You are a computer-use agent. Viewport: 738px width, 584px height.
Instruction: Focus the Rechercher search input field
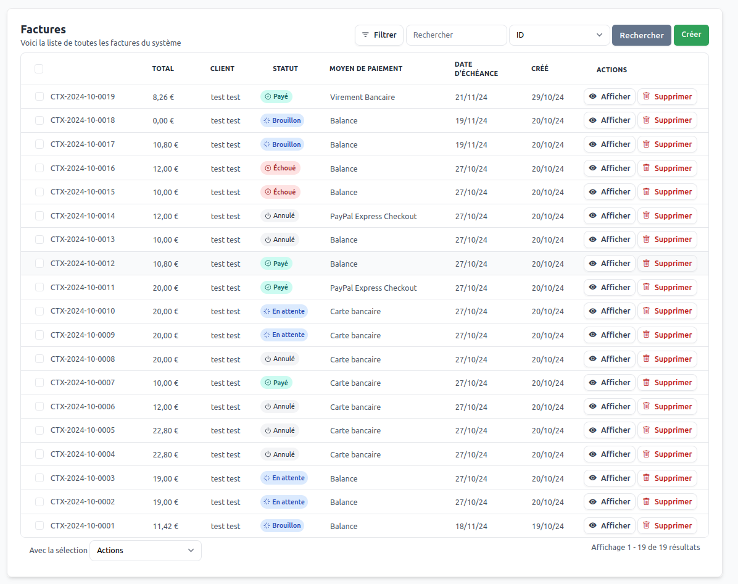(456, 35)
